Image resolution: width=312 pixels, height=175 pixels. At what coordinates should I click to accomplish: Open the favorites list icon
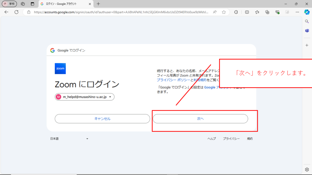pos(257,12)
